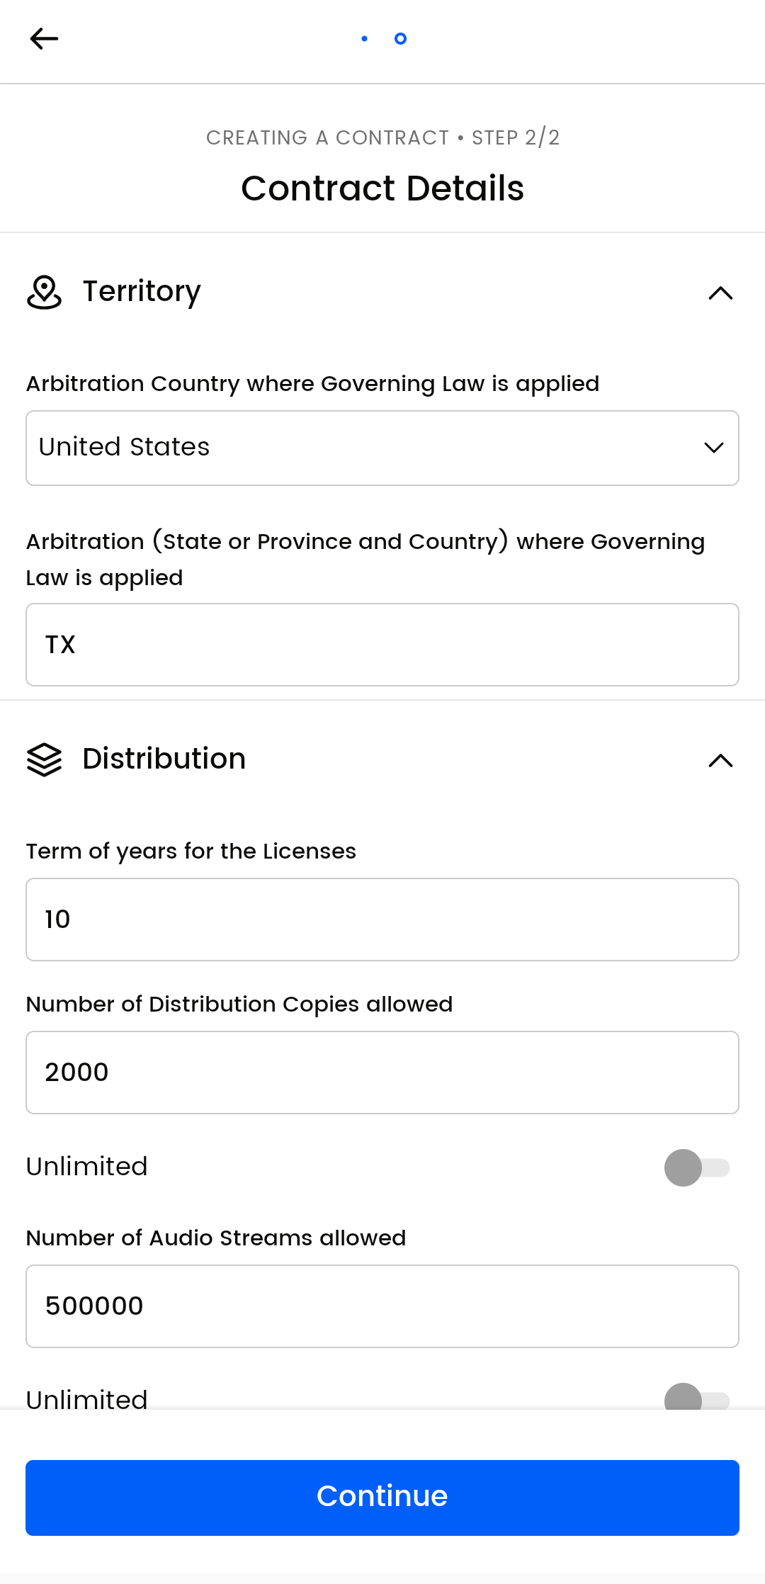Image resolution: width=765 pixels, height=1584 pixels.
Task: Edit the Term of years field
Action: (382, 920)
